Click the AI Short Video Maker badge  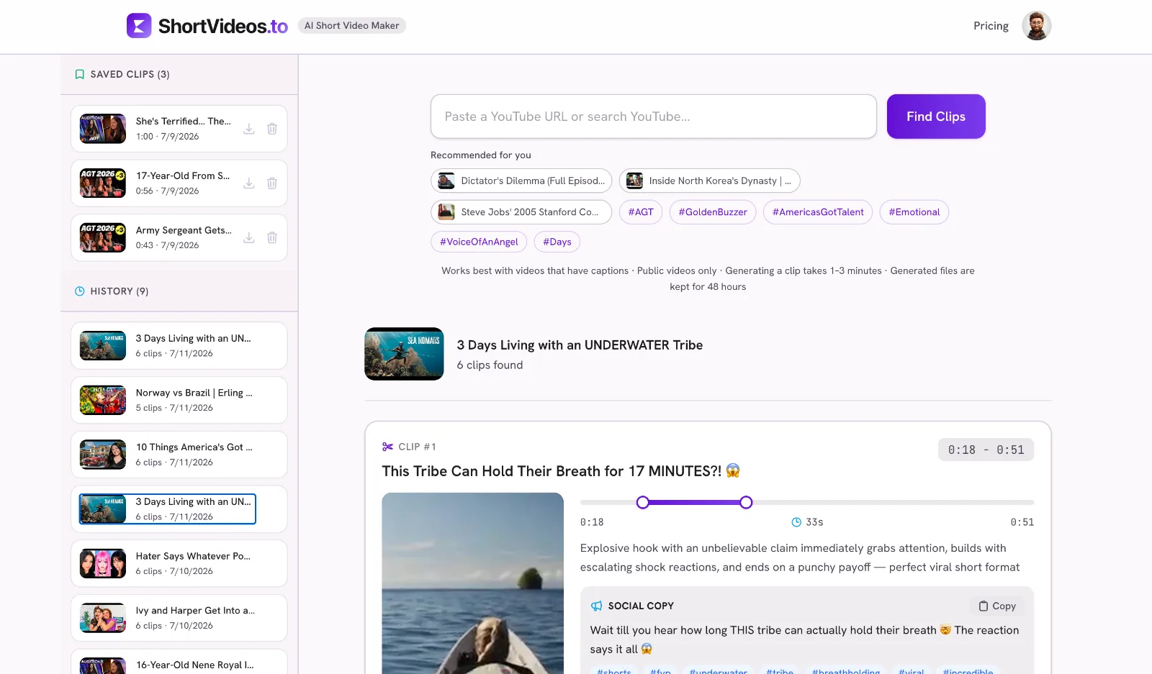point(351,26)
